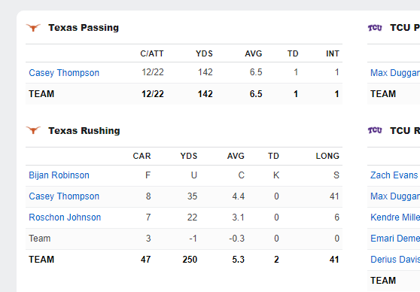Click the C/ATT column header
Screen dimensions: 420x292
pyautogui.click(x=152, y=53)
